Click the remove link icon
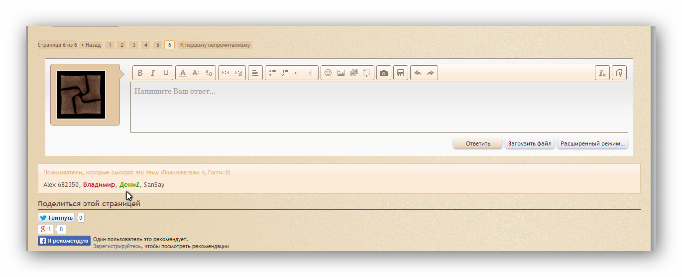This screenshot has width=682, height=277. pyautogui.click(x=238, y=73)
